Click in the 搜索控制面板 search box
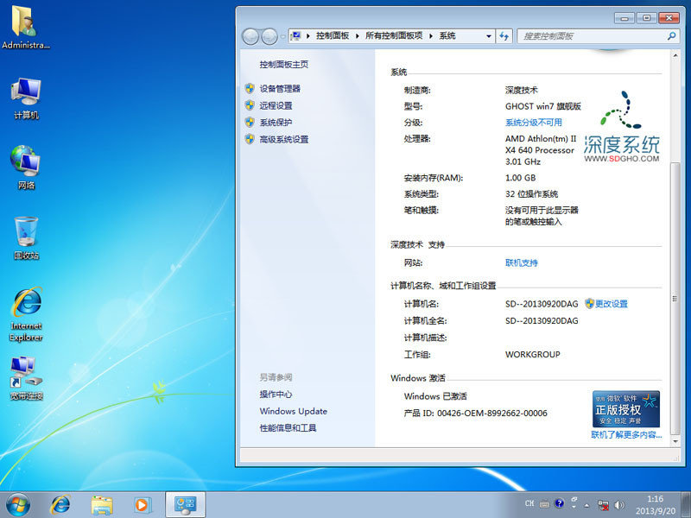This screenshot has width=691, height=518. pyautogui.click(x=592, y=36)
